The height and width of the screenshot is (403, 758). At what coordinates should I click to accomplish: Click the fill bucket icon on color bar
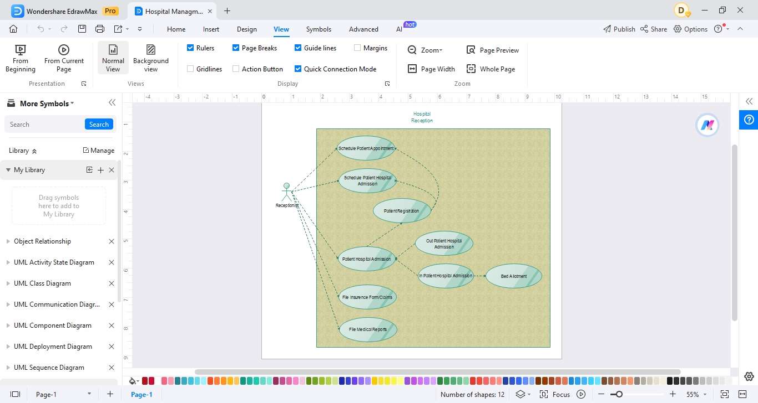pyautogui.click(x=132, y=381)
